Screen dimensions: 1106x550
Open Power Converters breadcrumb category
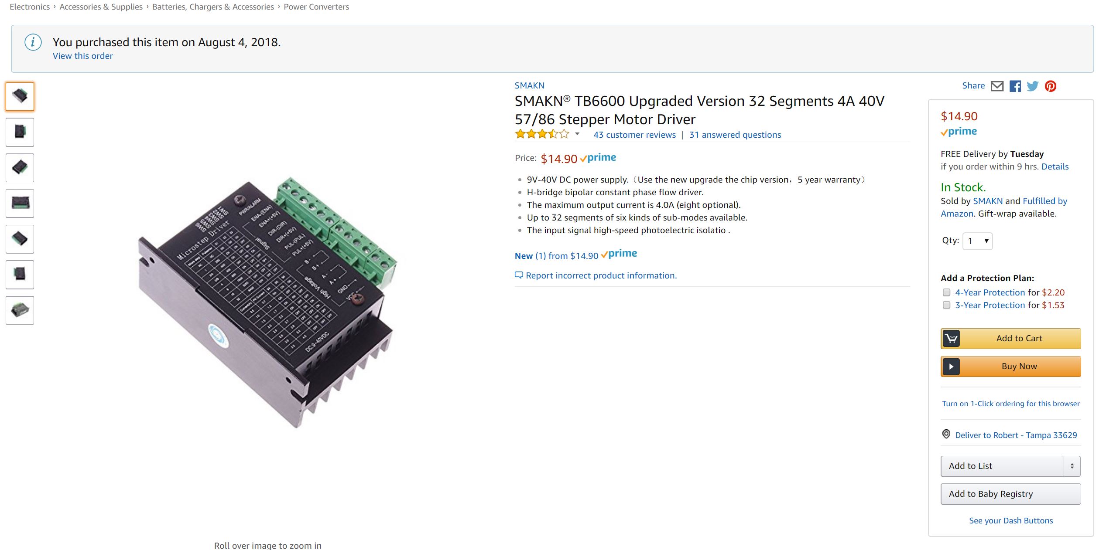316,7
